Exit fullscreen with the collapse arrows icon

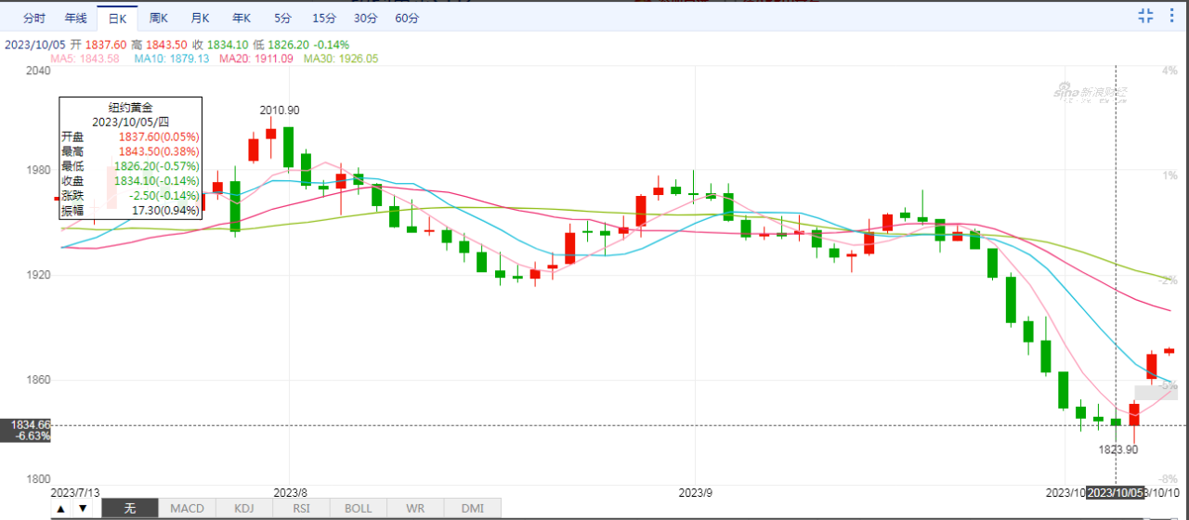click(1145, 15)
